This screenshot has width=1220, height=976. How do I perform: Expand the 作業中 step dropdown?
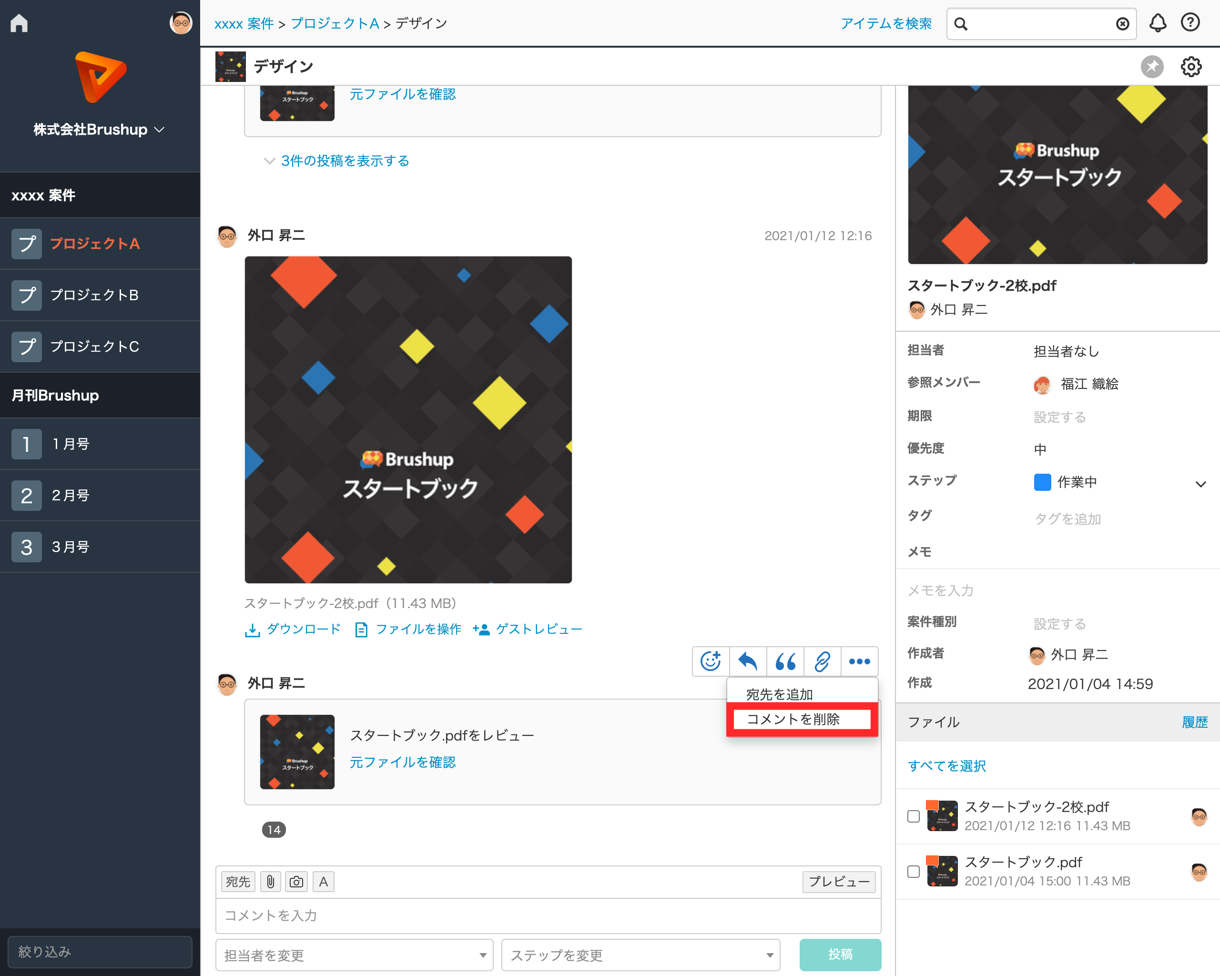1200,484
